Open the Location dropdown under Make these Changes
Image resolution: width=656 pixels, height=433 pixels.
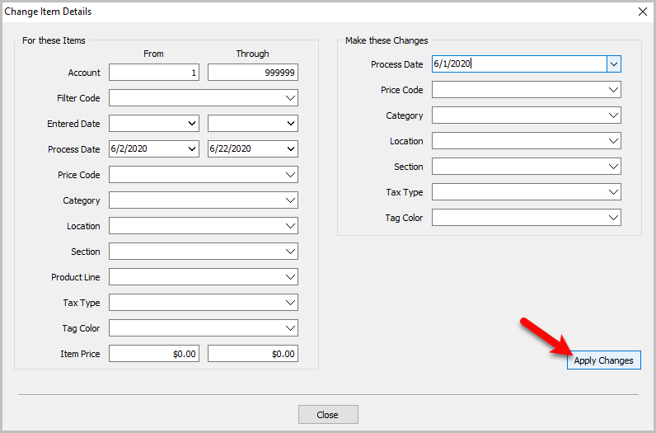[527, 141]
